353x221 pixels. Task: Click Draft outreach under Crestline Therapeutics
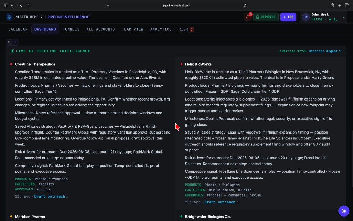(51, 196)
